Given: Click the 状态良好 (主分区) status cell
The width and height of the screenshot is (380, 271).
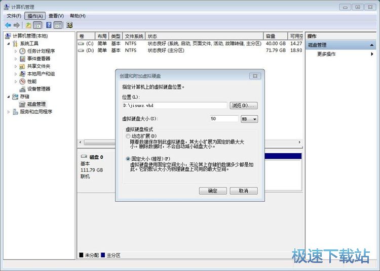Looking at the screenshot, I should click(x=166, y=50).
